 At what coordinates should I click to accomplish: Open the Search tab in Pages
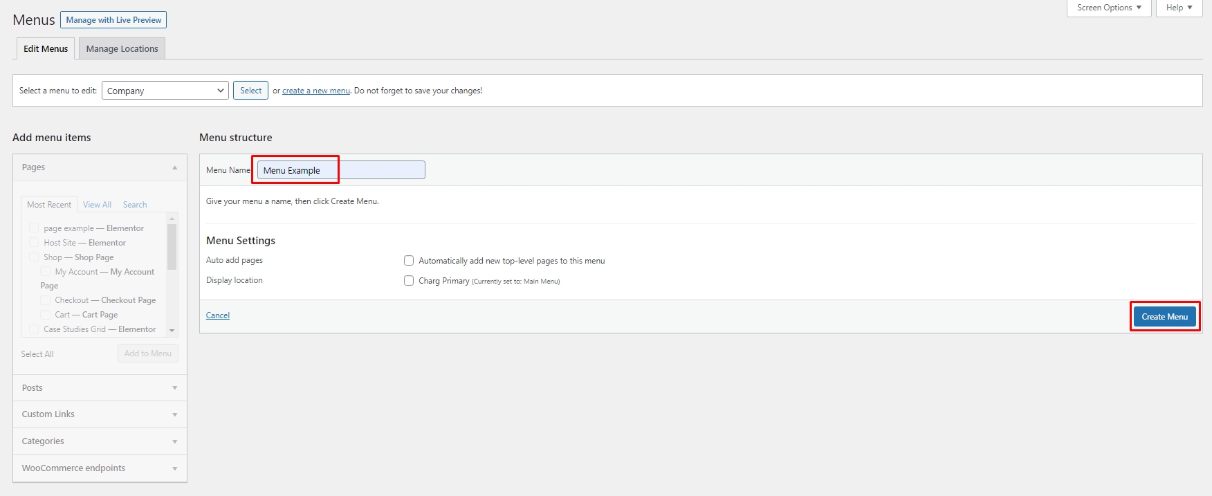pyautogui.click(x=135, y=205)
